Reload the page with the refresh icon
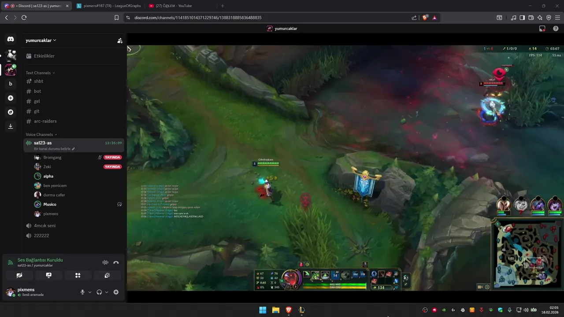This screenshot has width=564, height=317. 24,18
